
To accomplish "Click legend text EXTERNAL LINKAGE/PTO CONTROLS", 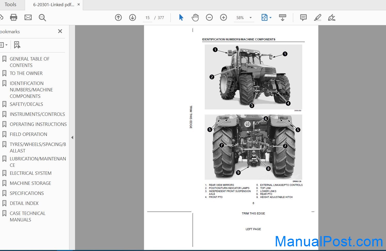I will click(281, 185).
